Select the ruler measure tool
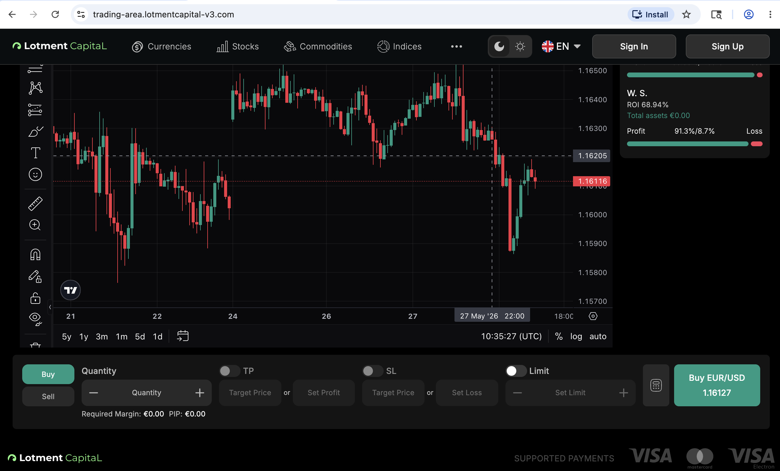 click(x=35, y=204)
